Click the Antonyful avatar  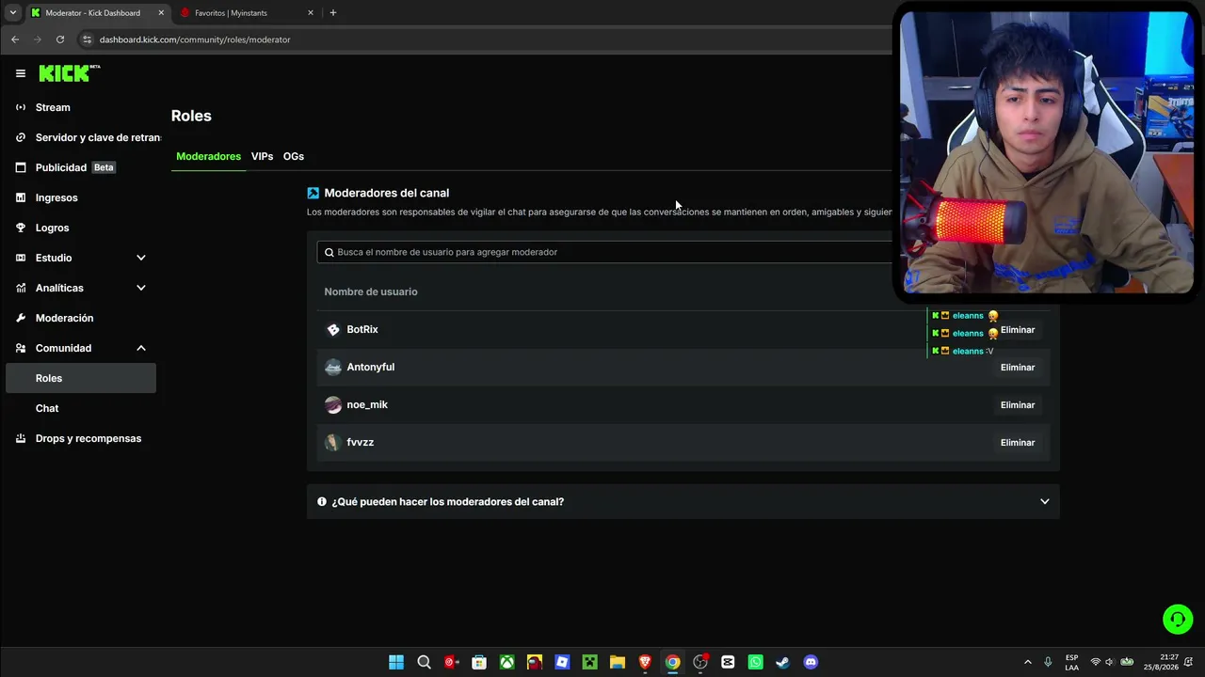point(333,368)
